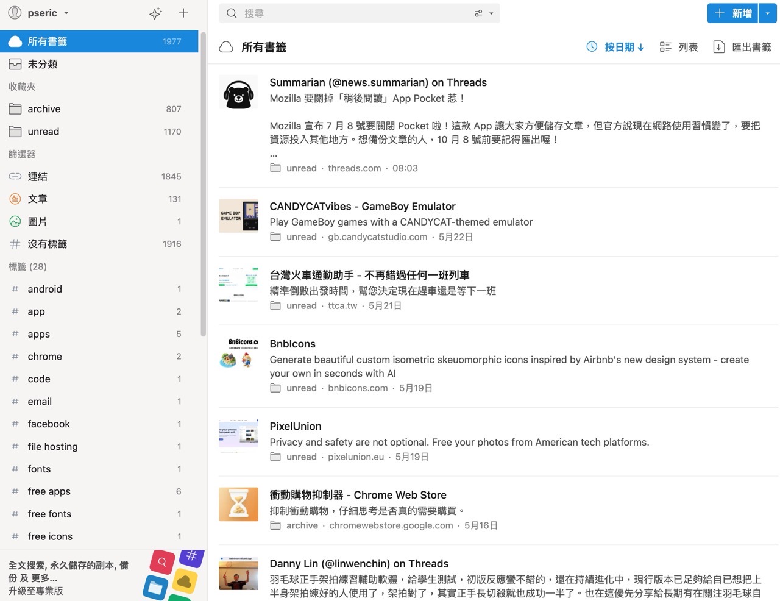Viewport: 780px width, 601px height.
Task: Open 列表 view mode menu
Action: (x=679, y=47)
